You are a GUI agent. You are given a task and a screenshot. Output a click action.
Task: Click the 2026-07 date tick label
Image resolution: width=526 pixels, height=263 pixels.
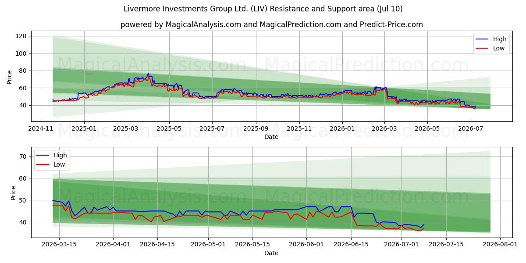click(471, 128)
